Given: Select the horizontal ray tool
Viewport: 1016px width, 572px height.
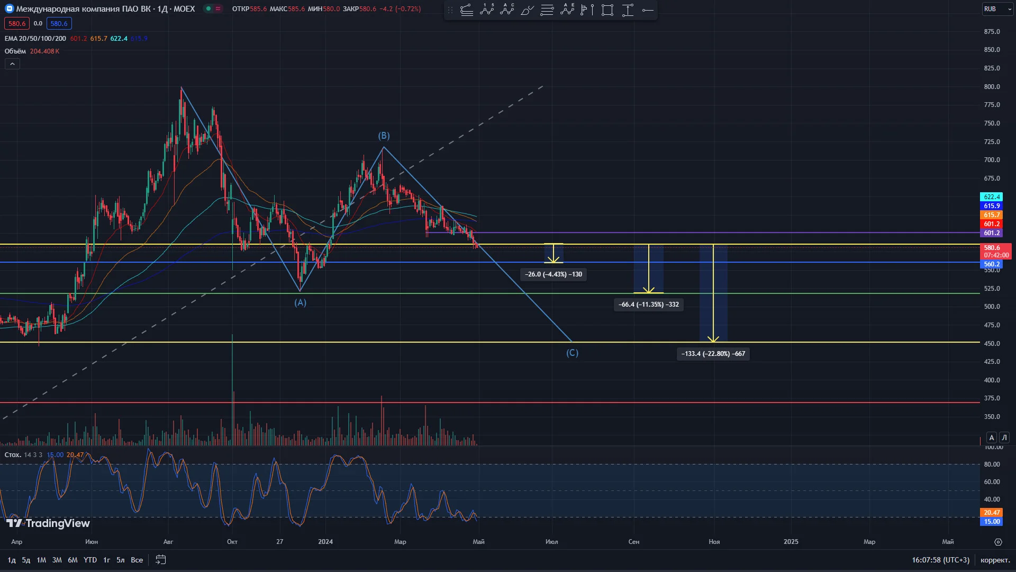Looking at the screenshot, I should point(648,10).
